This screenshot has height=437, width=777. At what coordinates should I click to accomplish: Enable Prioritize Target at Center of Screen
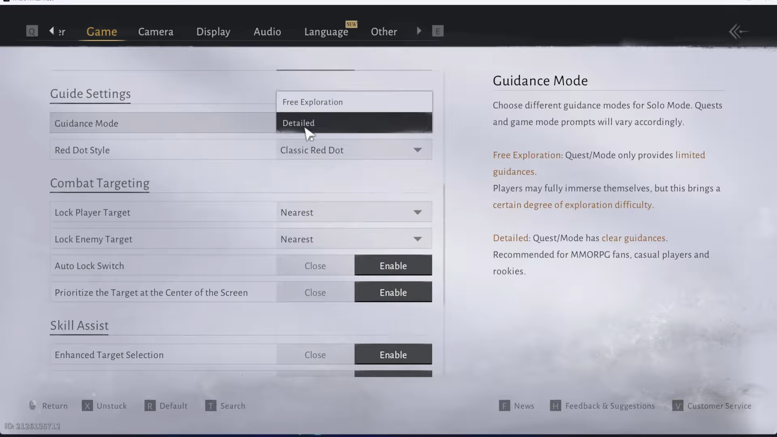[393, 293]
